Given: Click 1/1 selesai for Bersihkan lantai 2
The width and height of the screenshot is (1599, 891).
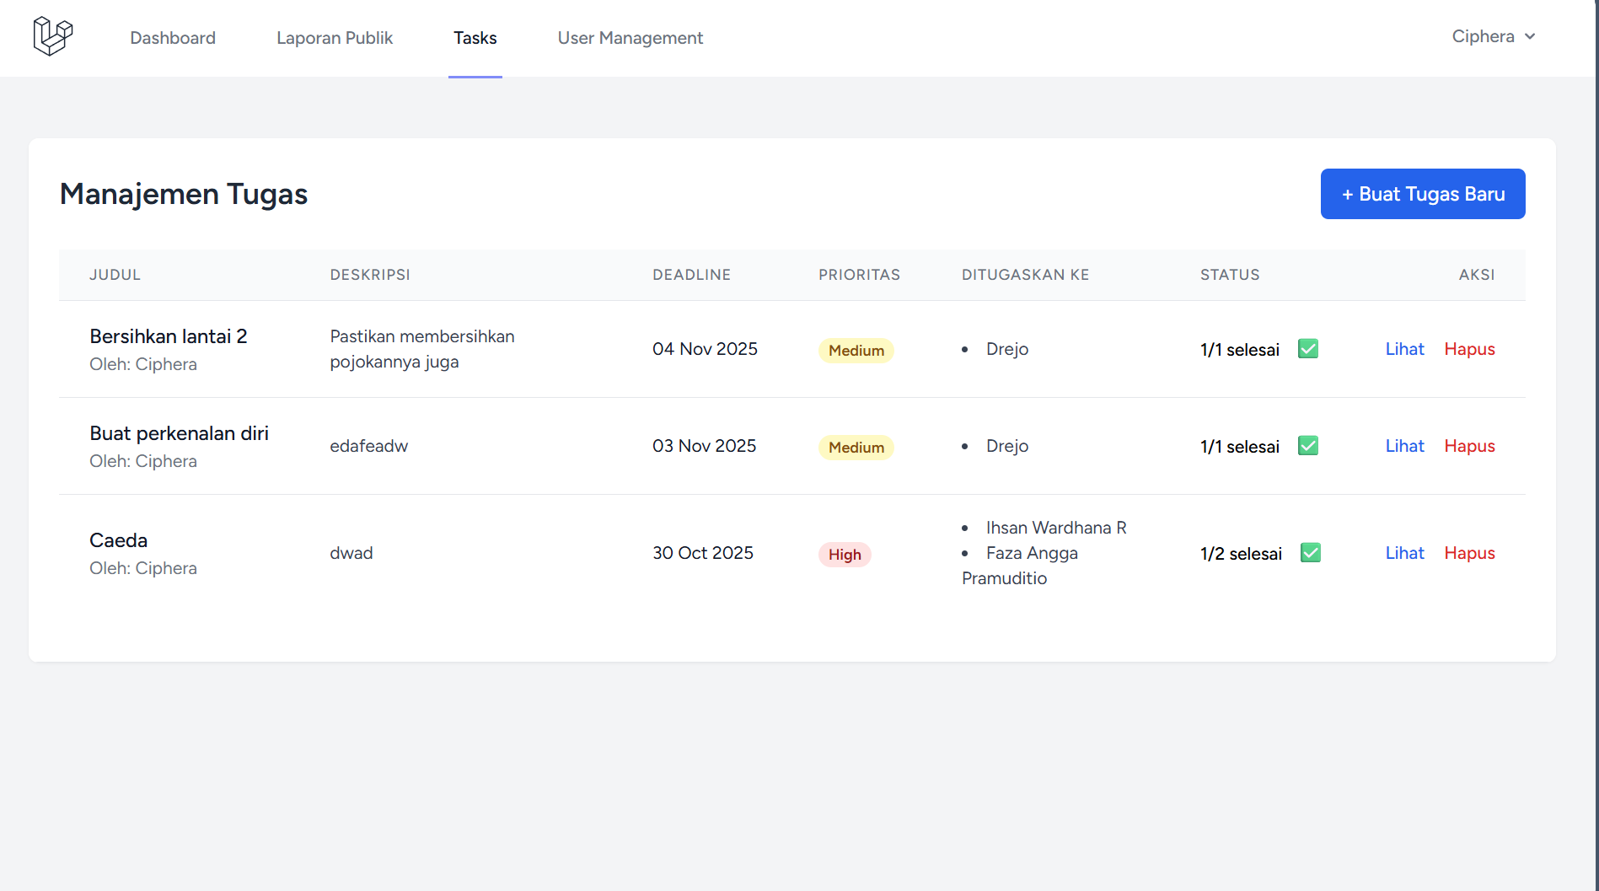Looking at the screenshot, I should [1240, 350].
